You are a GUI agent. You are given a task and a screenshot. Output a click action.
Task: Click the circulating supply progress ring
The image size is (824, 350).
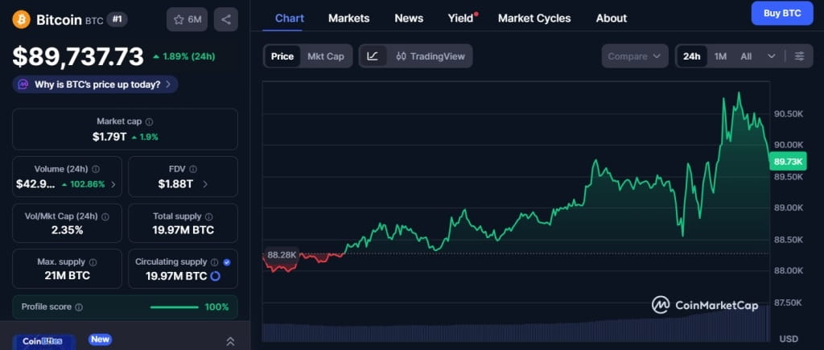pyautogui.click(x=215, y=276)
